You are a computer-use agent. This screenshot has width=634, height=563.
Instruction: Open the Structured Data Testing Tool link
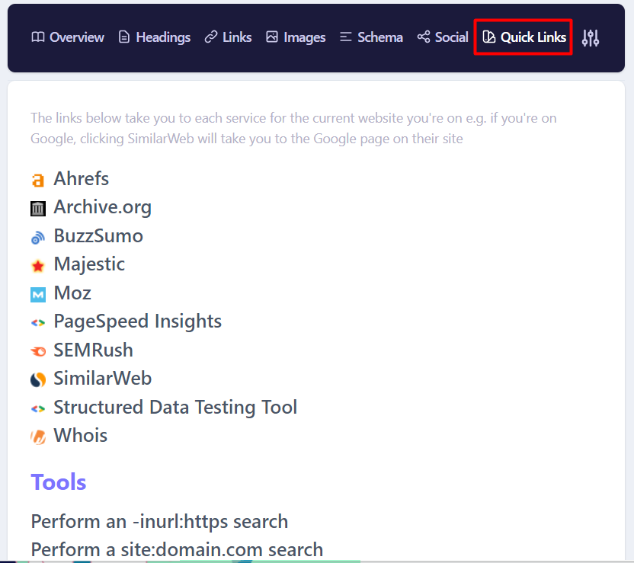pyautogui.click(x=175, y=407)
